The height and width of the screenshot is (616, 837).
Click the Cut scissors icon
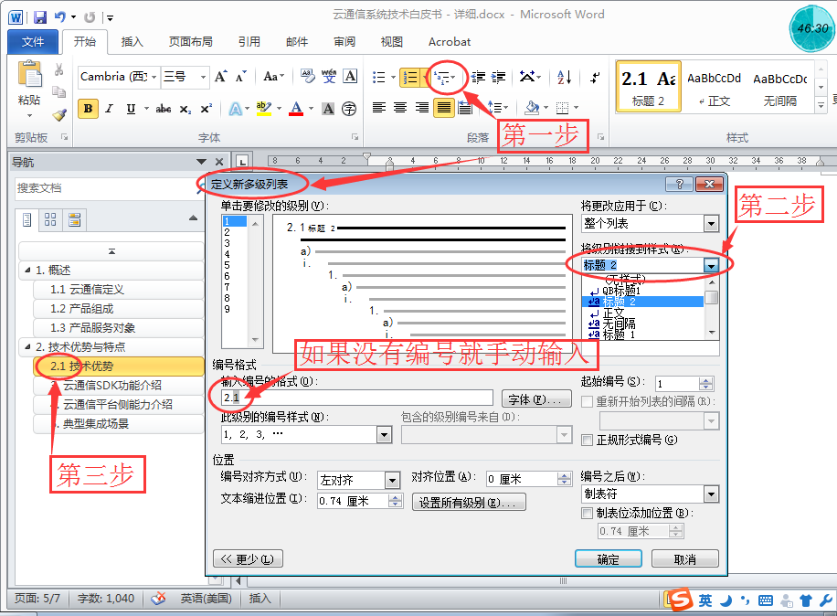pyautogui.click(x=58, y=69)
